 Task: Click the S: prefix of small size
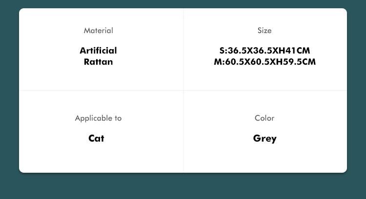point(223,51)
